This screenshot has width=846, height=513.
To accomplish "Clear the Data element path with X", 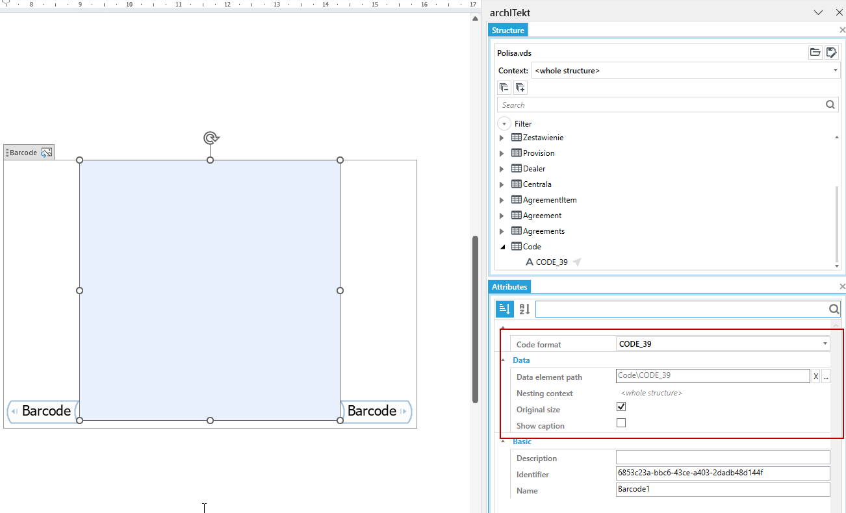I will pyautogui.click(x=815, y=376).
